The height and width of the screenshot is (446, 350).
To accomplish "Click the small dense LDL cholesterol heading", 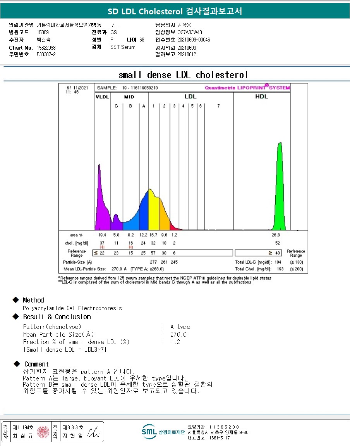I will point(183,75).
